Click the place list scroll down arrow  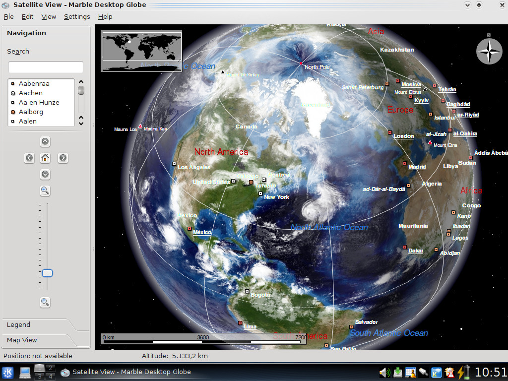tap(81, 124)
